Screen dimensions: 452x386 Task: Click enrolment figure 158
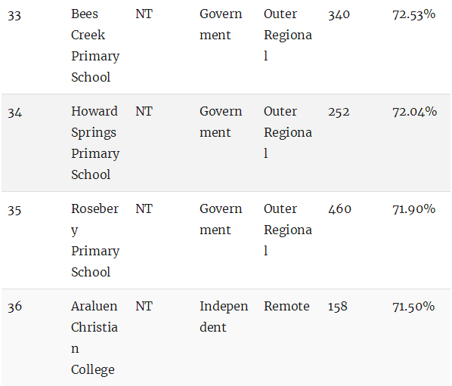point(338,307)
